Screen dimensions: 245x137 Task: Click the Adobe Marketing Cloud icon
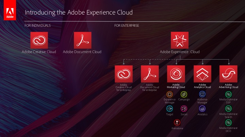point(176,74)
